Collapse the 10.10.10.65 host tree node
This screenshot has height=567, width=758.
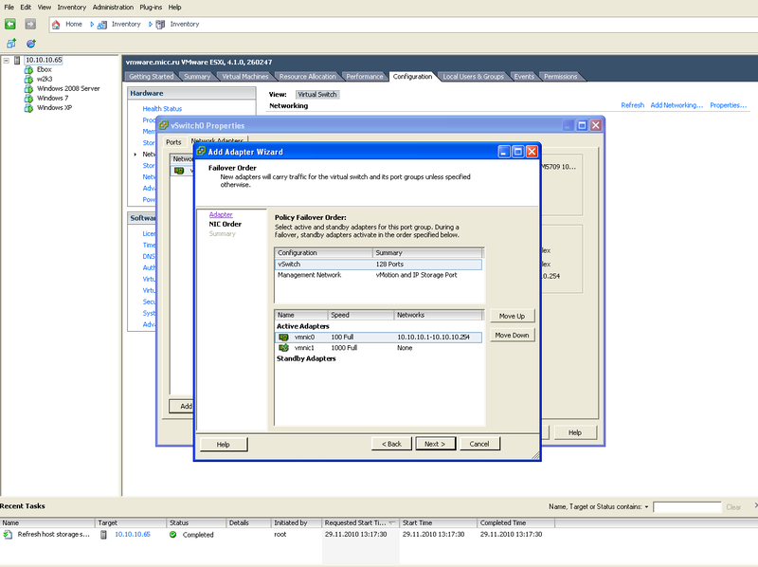click(7, 61)
